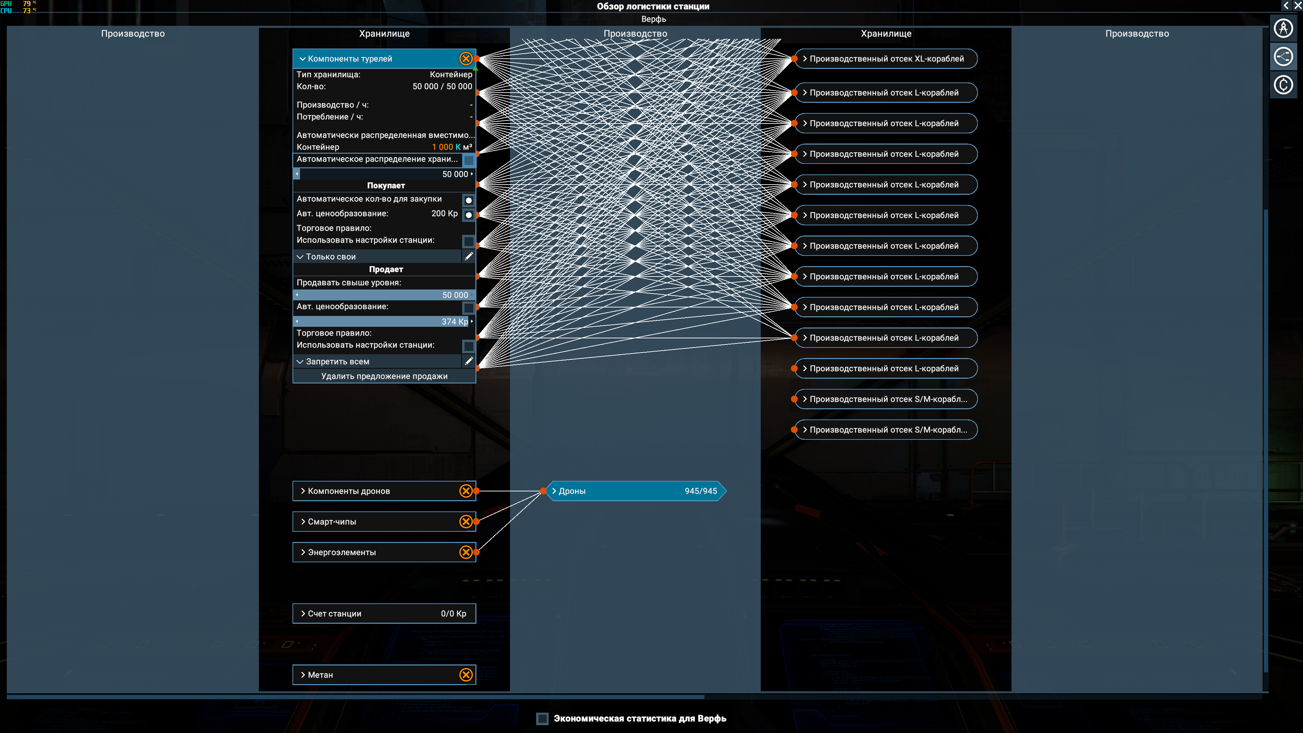Image resolution: width=1303 pixels, height=733 pixels.
Task: Click the orange X icon on Компоненты турелей
Action: (x=465, y=59)
